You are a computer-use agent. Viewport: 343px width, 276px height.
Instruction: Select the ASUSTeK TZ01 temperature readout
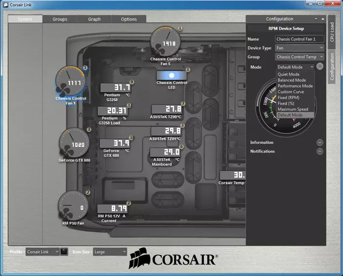[x=166, y=131]
